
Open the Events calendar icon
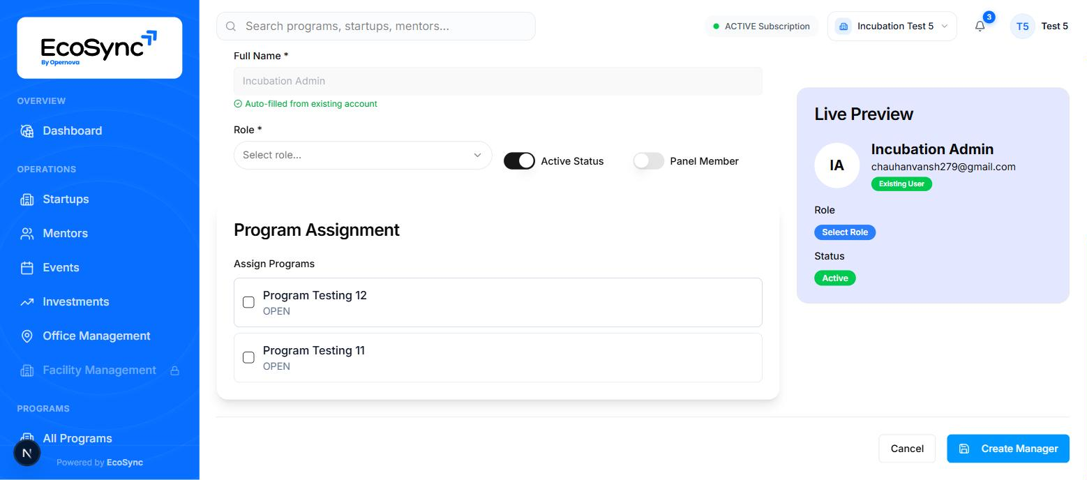pos(27,268)
